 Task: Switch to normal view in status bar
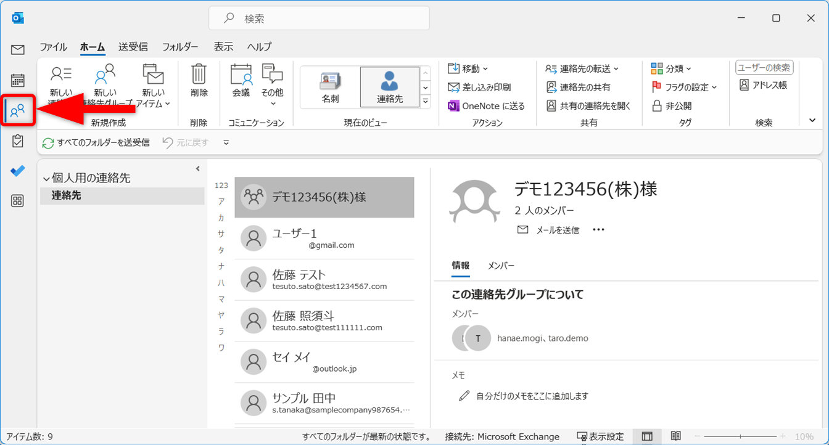pyautogui.click(x=647, y=436)
